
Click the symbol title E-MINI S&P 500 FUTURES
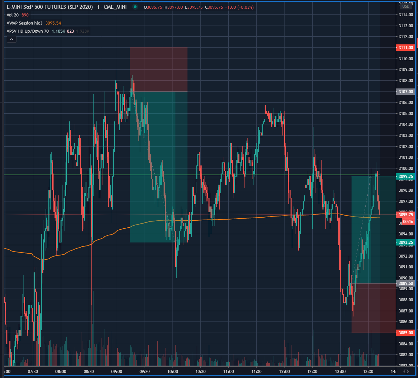[x=50, y=7]
